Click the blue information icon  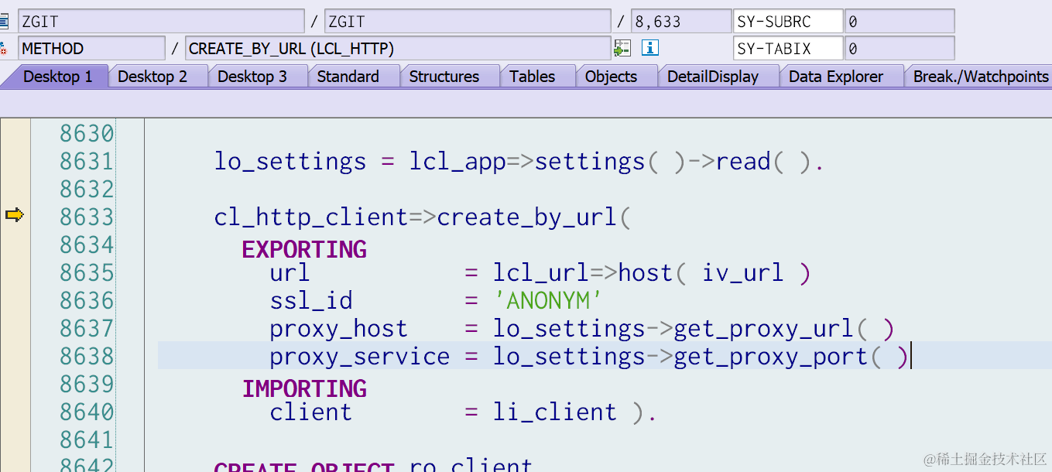650,49
